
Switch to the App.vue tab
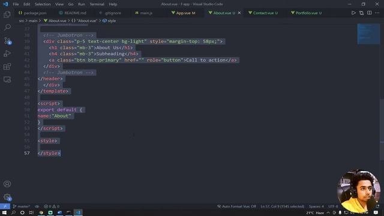[184, 13]
